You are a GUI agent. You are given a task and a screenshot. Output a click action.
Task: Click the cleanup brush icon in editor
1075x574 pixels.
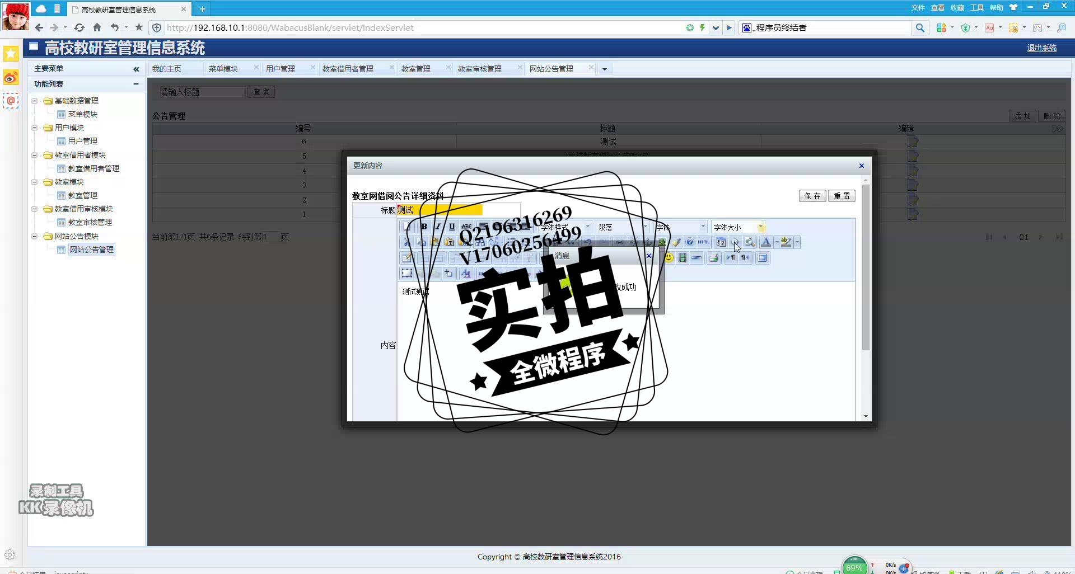click(x=676, y=242)
